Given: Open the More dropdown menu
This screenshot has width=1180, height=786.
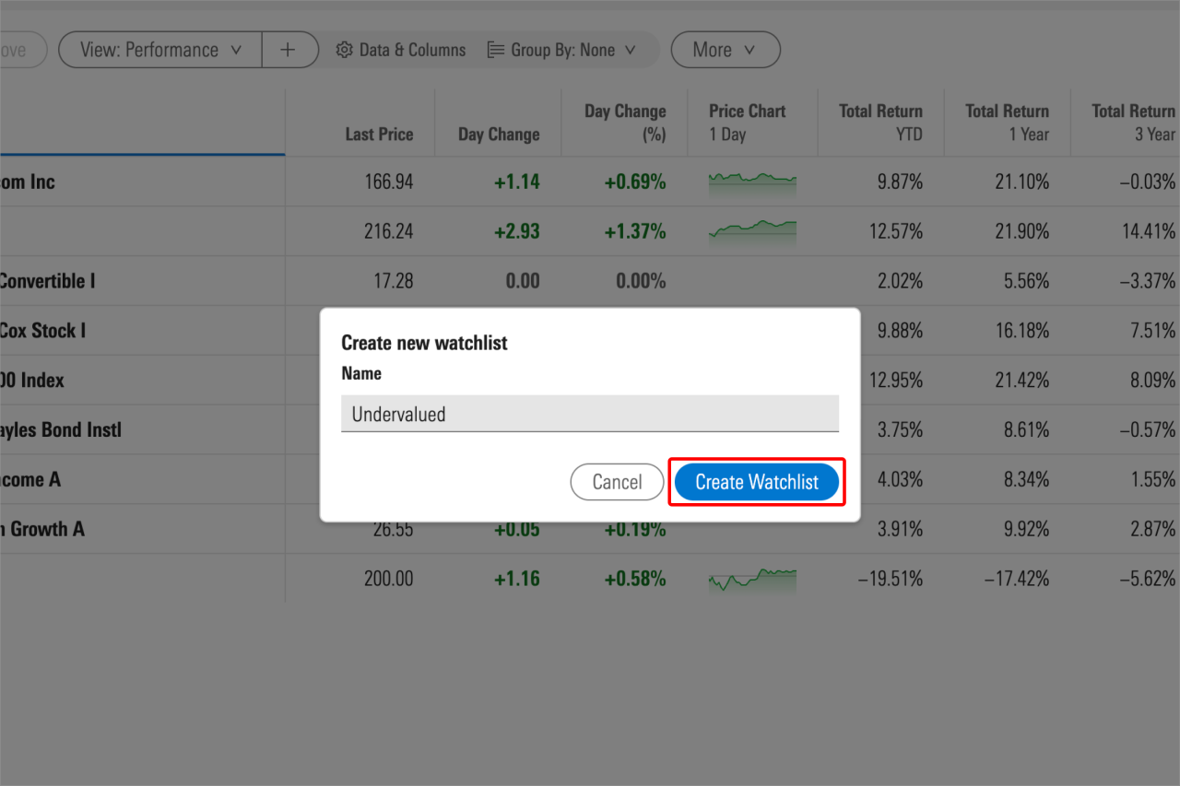Looking at the screenshot, I should 726,50.
